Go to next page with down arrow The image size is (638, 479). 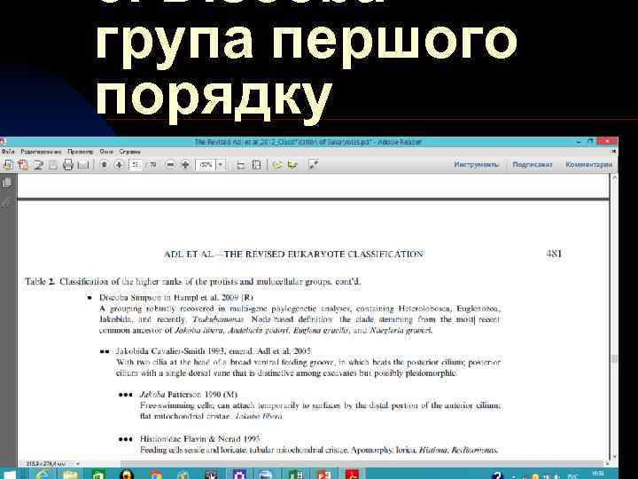pyautogui.click(x=119, y=165)
